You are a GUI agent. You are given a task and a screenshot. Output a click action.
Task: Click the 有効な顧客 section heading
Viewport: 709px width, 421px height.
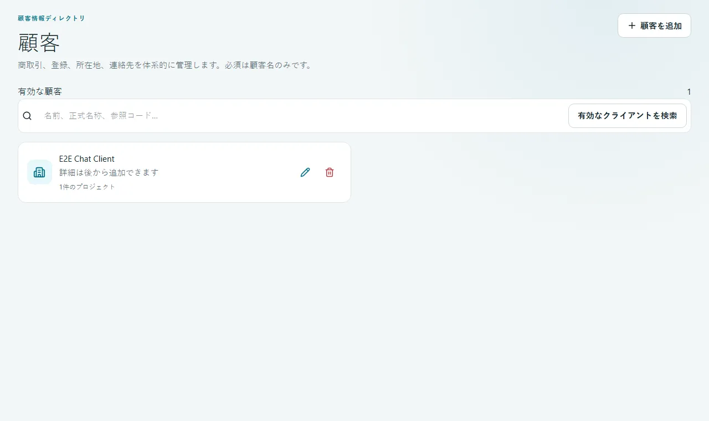(x=40, y=91)
